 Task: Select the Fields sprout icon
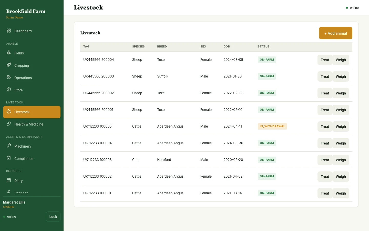click(x=9, y=53)
